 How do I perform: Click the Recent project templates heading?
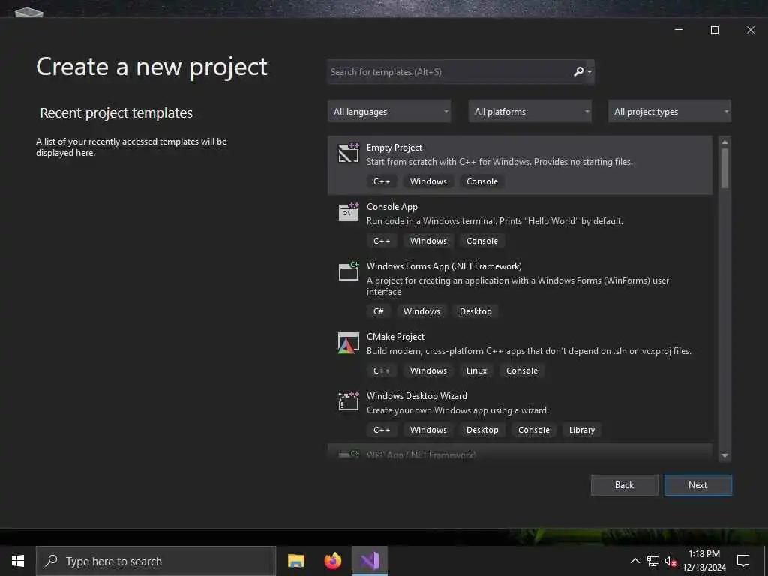116,113
